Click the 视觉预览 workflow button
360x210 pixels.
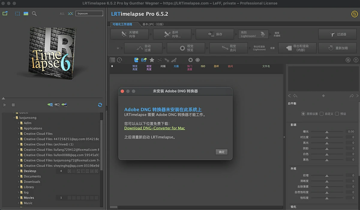[x=186, y=48]
